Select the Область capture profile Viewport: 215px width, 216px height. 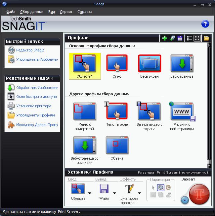(85, 66)
